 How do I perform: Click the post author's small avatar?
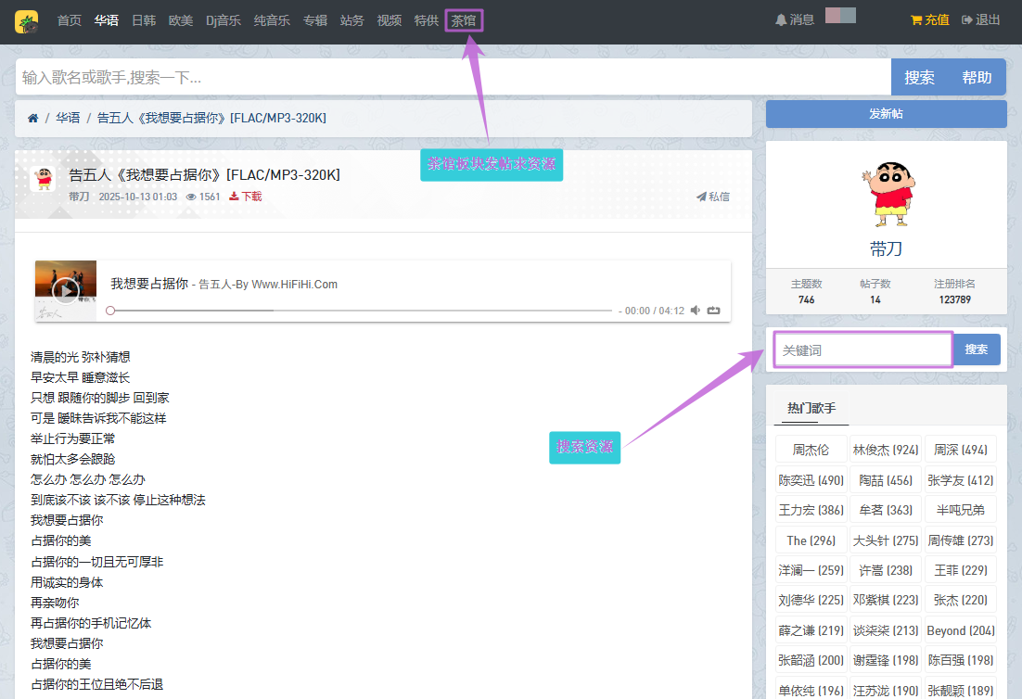[x=43, y=179]
